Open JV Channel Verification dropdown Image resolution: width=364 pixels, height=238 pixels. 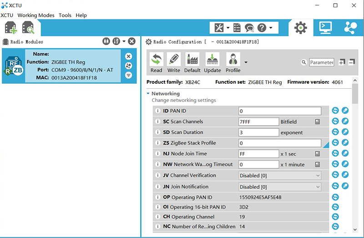[280, 176]
